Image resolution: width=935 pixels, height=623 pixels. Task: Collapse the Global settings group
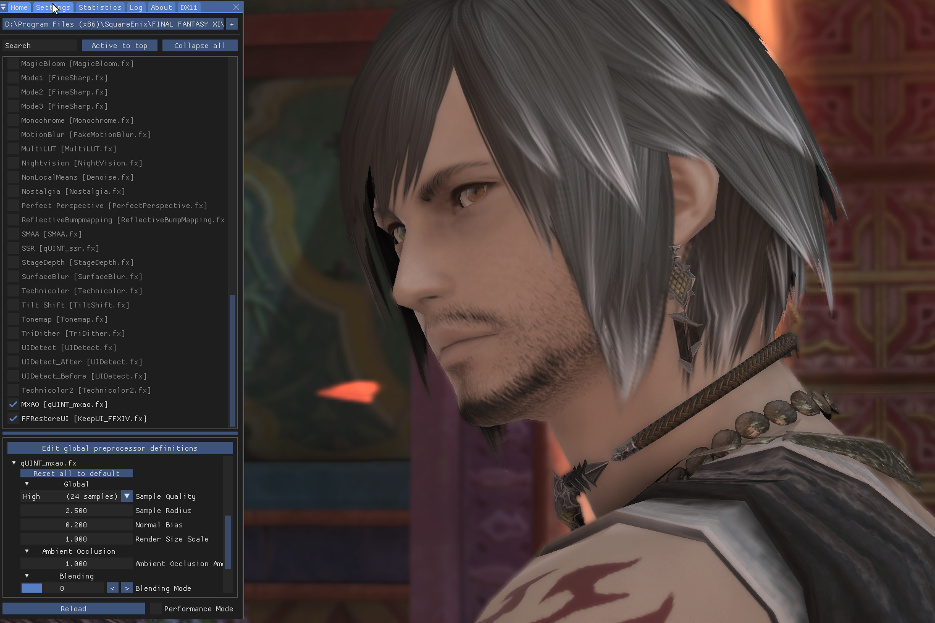coord(27,484)
